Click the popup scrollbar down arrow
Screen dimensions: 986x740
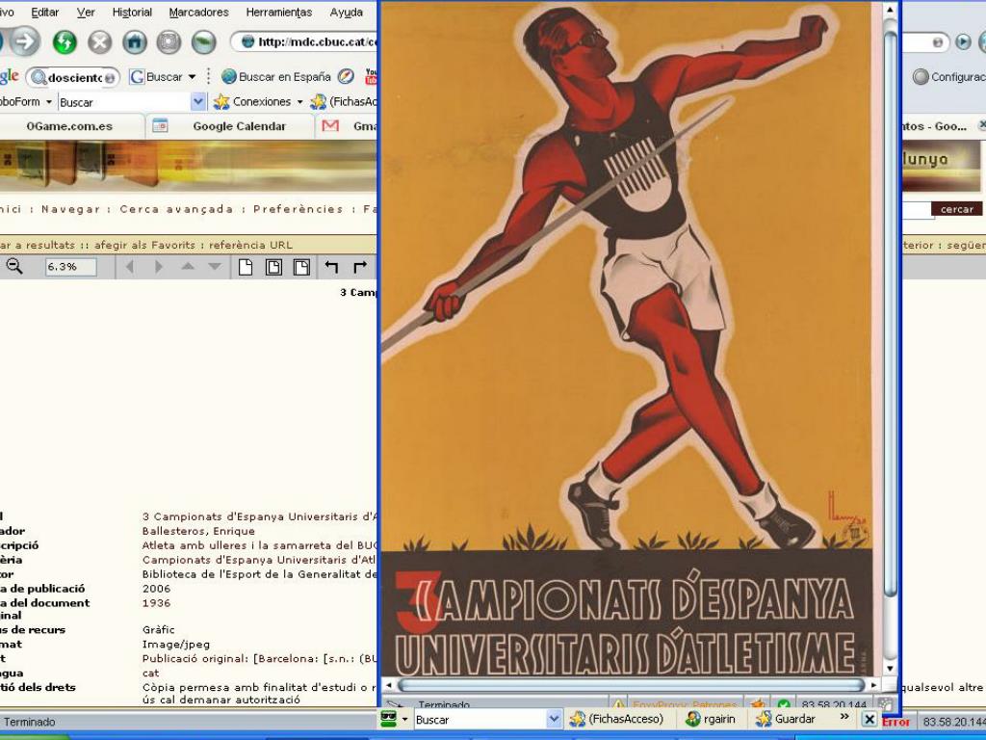[x=891, y=669]
